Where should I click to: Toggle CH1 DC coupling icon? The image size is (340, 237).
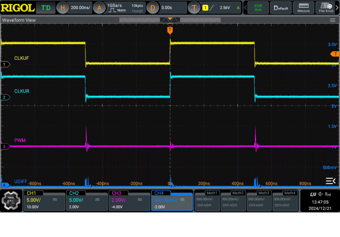coord(55,200)
